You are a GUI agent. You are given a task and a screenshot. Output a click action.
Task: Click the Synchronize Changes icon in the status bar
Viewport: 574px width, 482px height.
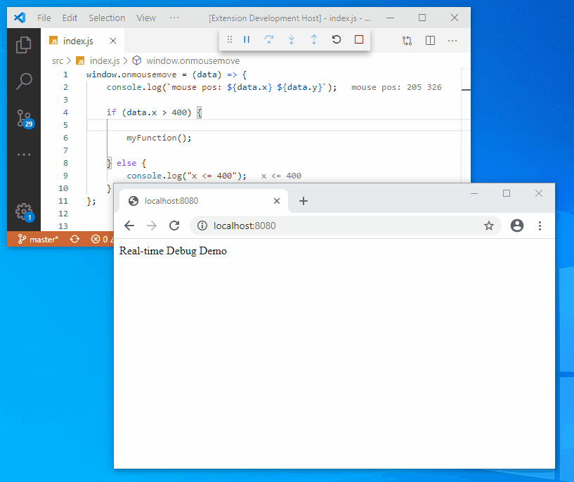74,239
